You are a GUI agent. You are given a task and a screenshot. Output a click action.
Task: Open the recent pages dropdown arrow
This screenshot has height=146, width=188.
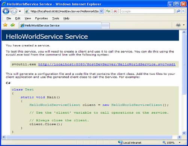click(20, 11)
